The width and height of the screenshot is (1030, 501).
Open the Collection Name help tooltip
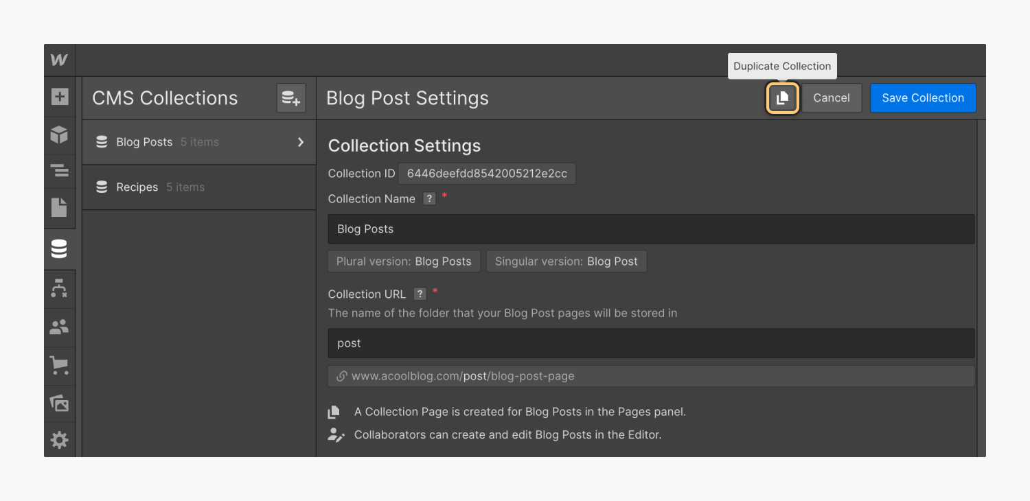pyautogui.click(x=429, y=199)
